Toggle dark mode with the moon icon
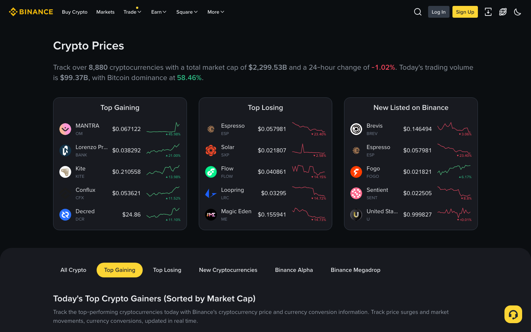Image resolution: width=531 pixels, height=332 pixels. point(517,12)
